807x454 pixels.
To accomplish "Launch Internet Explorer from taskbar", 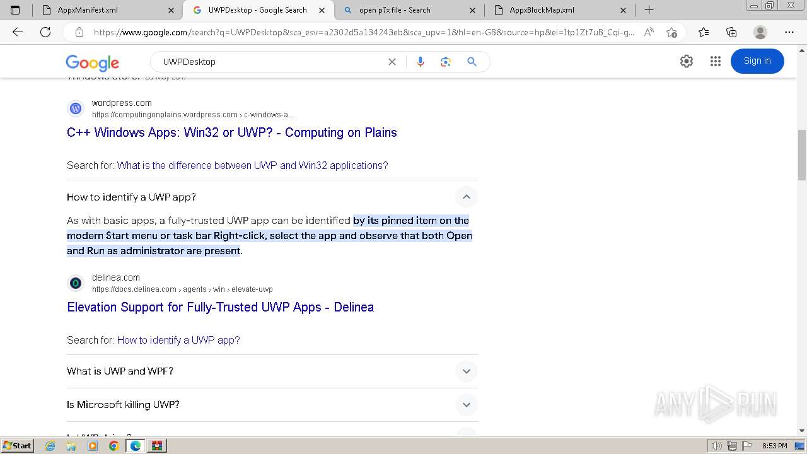I will click(x=50, y=446).
